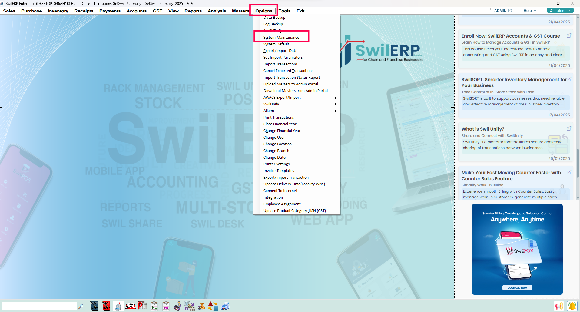This screenshot has width=580, height=312.
Task: Open the Order Book toolbar icon
Action: 131,306
